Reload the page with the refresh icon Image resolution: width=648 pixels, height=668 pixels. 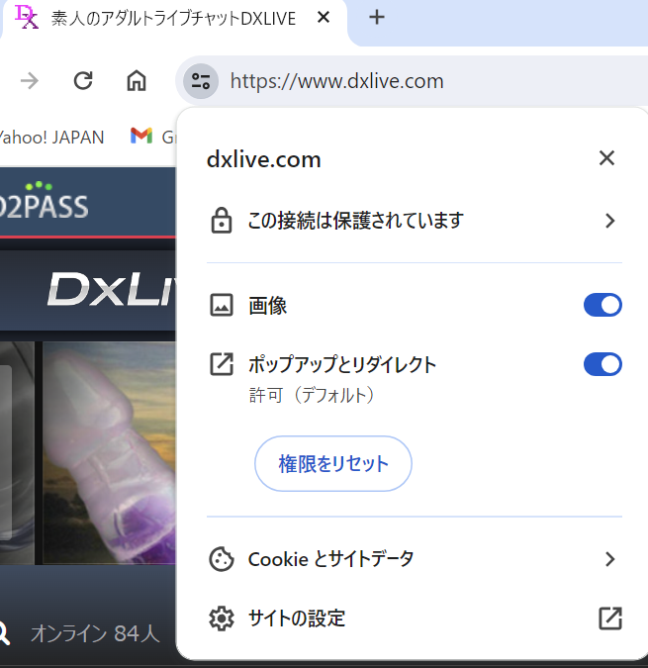(83, 80)
